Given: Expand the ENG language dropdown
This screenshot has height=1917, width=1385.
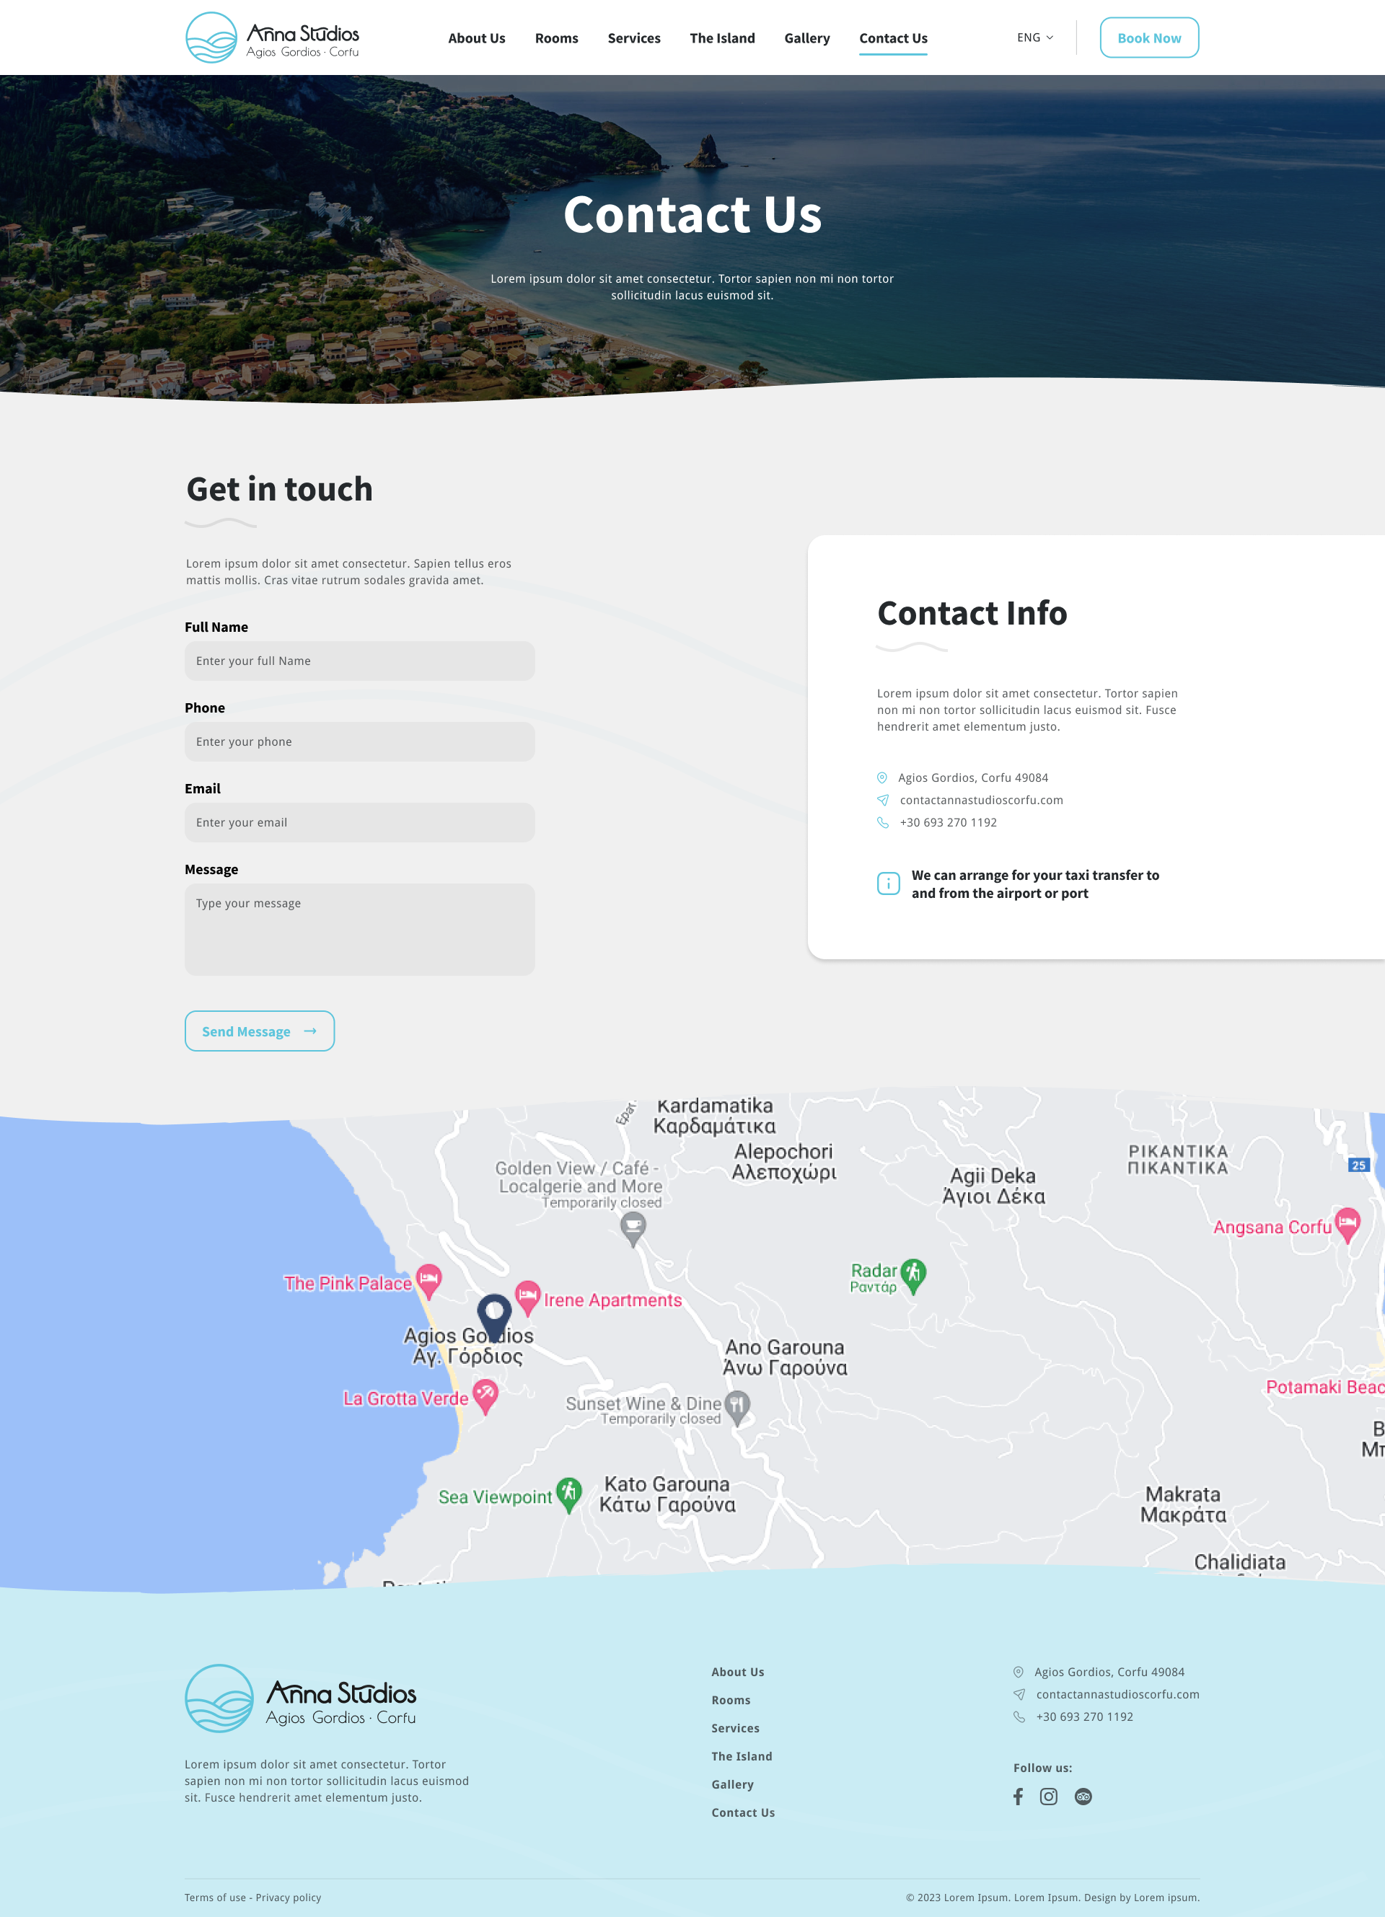Looking at the screenshot, I should tap(1035, 38).
